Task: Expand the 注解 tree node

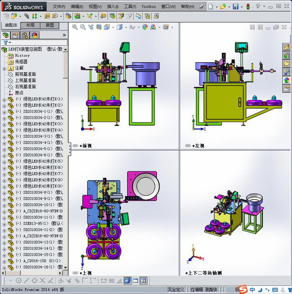Action: point(4,69)
